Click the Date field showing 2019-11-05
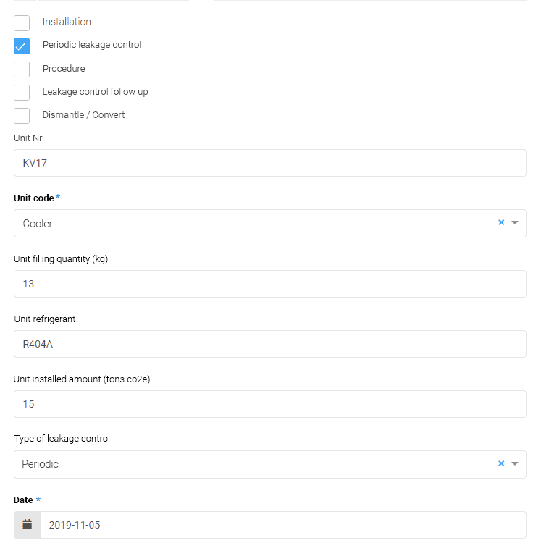541x543 pixels. 282,525
